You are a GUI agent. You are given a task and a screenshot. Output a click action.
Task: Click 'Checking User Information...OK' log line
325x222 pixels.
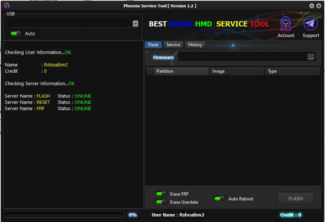(38, 52)
